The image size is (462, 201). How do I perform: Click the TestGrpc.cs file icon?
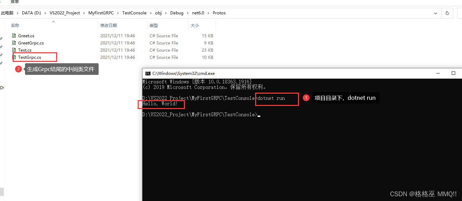click(14, 57)
